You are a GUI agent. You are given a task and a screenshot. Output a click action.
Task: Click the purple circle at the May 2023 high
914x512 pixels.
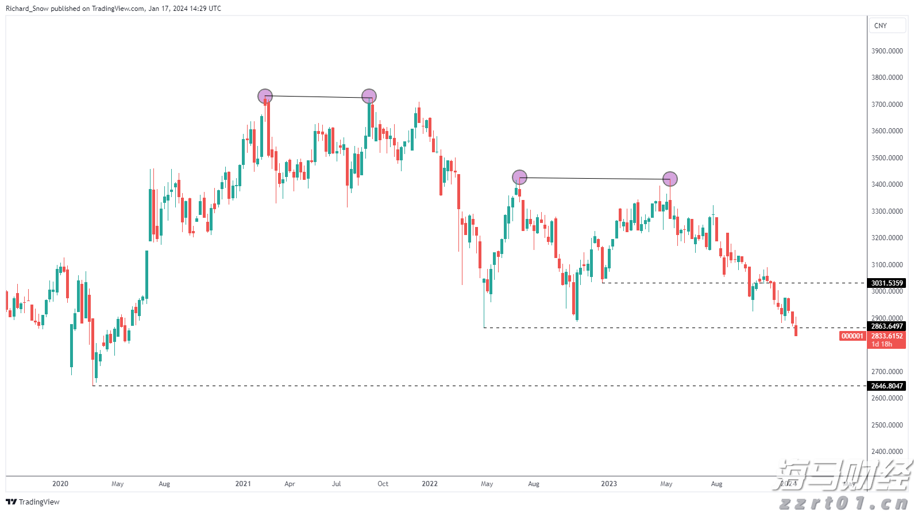point(670,179)
